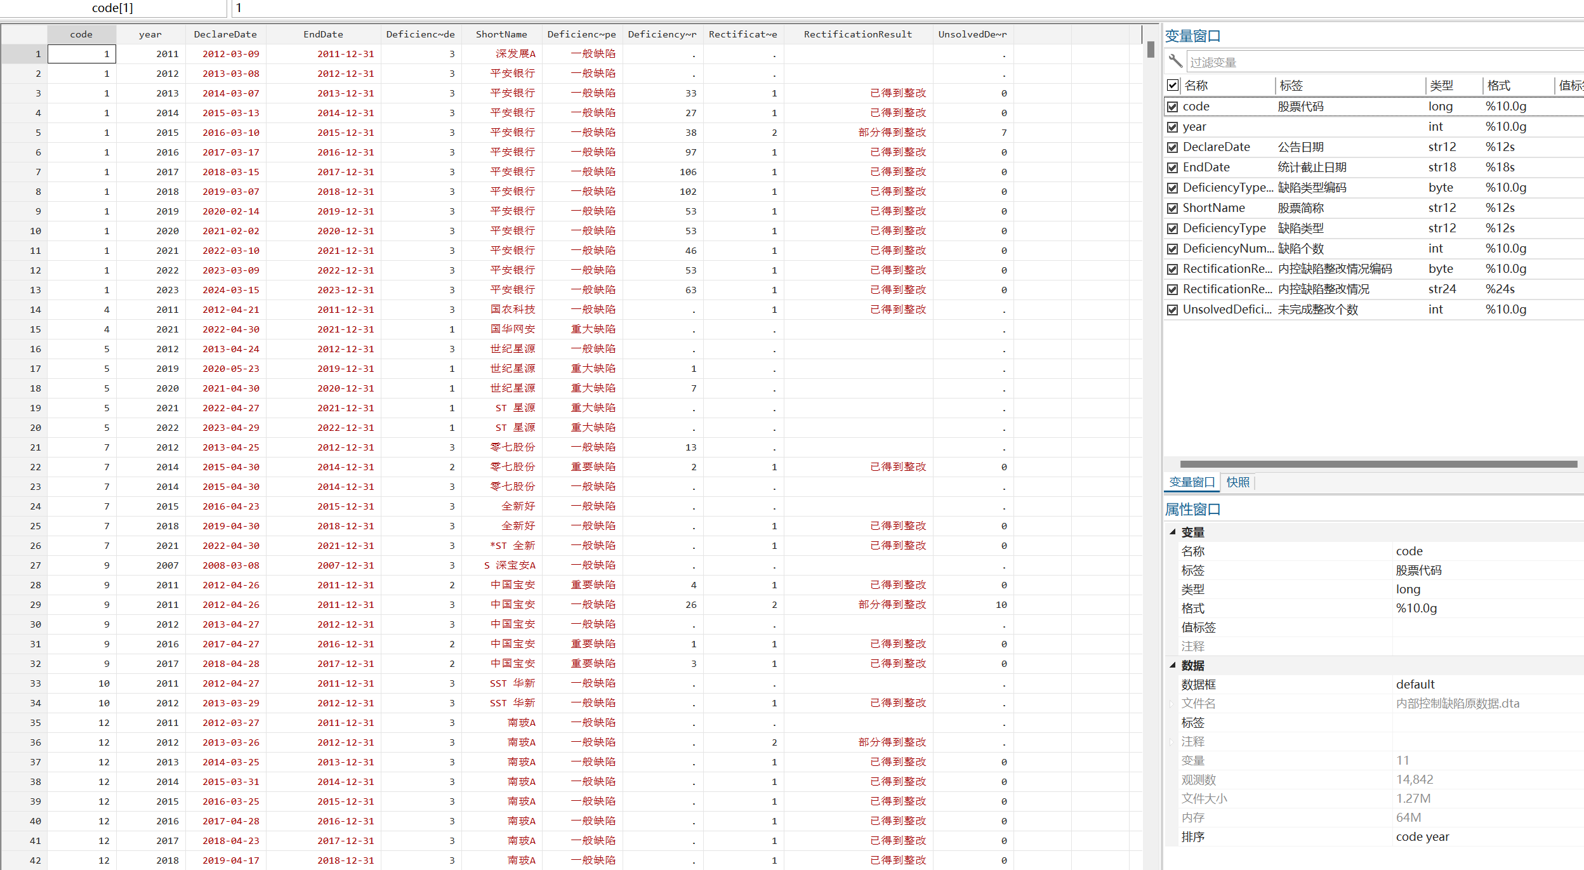The height and width of the screenshot is (870, 1584).
Task: Switch to the 快照 tab
Action: pos(1237,482)
